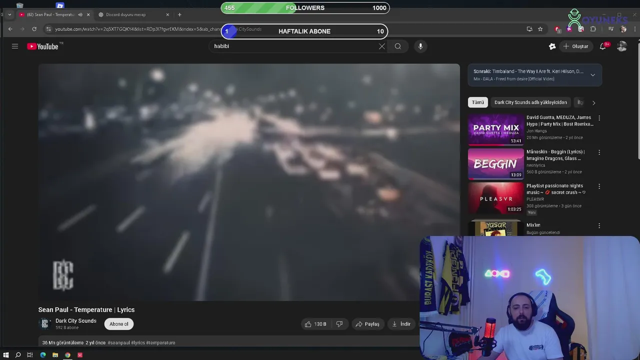Open the 'Mix'im' title link
This screenshot has height=360, width=640.
533,225
